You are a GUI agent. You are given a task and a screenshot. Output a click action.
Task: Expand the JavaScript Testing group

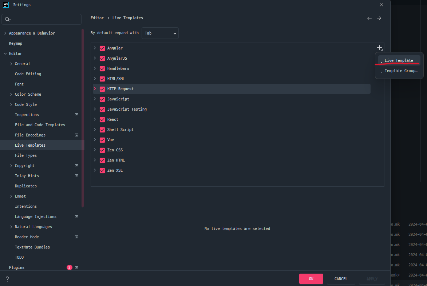(95, 109)
